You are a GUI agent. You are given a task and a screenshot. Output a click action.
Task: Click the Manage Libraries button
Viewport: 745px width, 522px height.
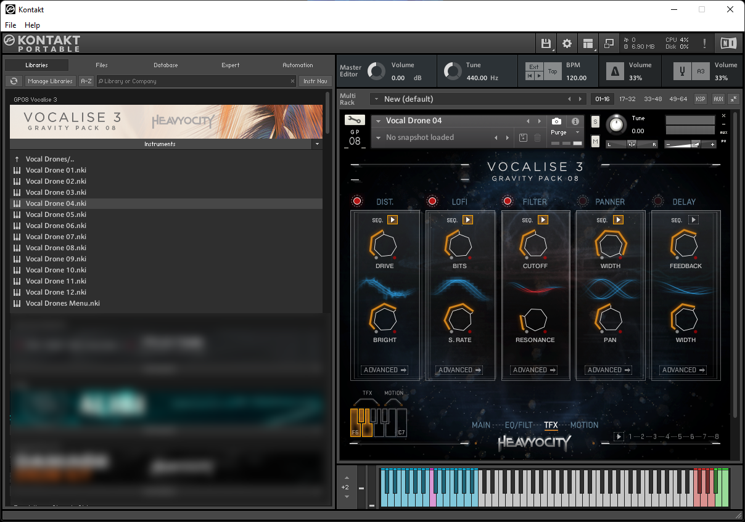(51, 81)
